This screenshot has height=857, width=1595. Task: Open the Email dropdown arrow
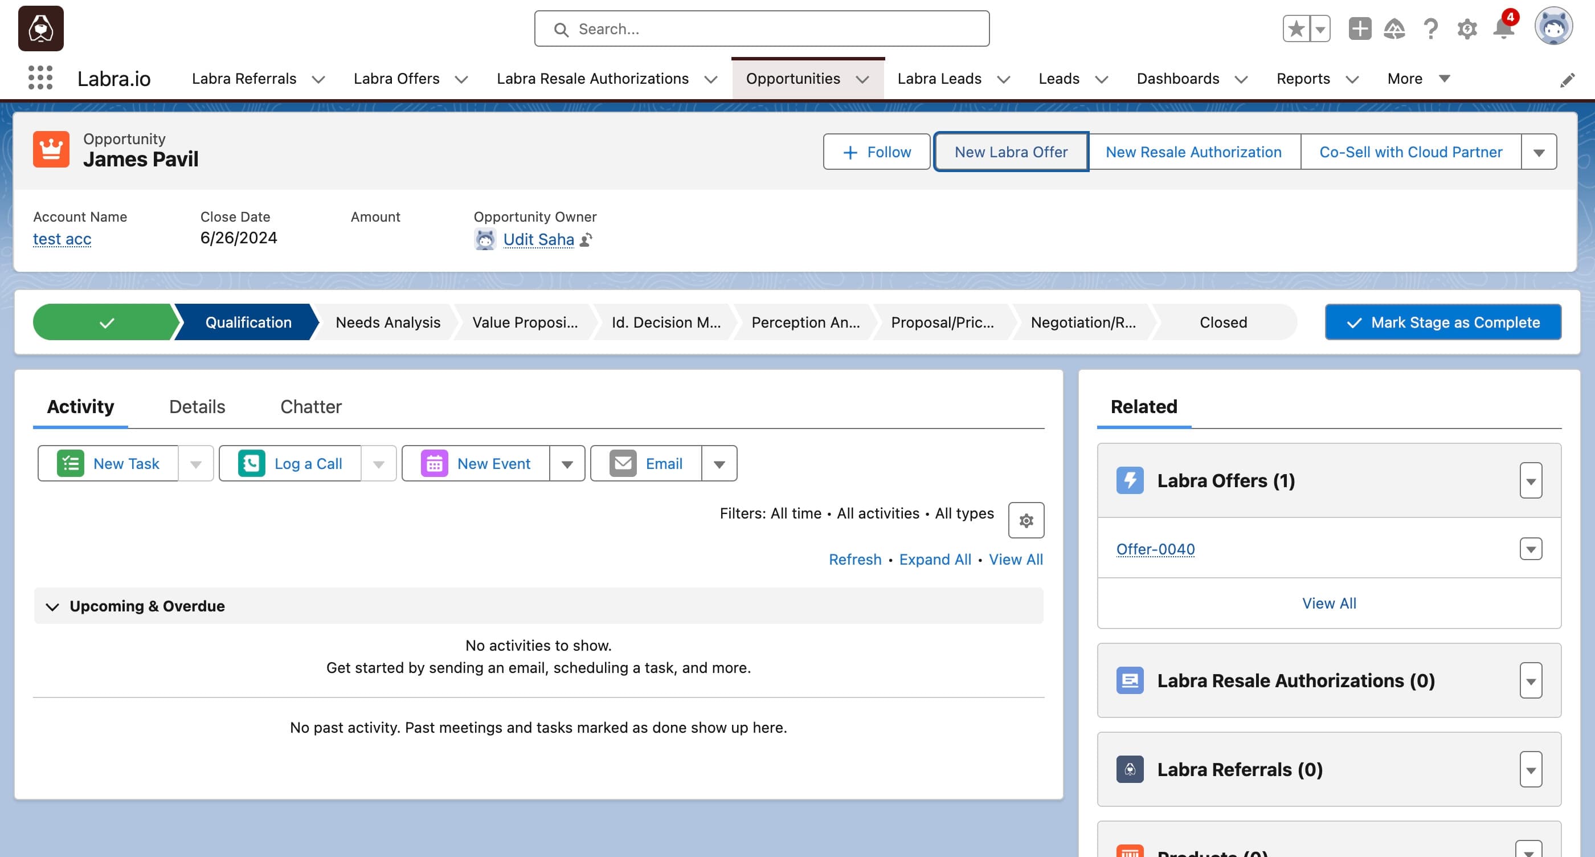(719, 464)
